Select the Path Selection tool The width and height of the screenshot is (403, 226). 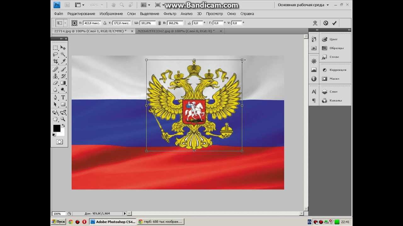pyautogui.click(x=55, y=105)
